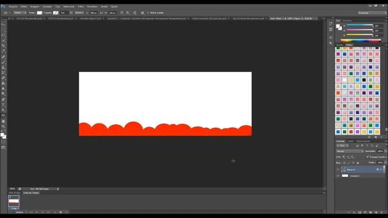388x218 pixels.
Task: Select the Pen tool
Action: coord(3,99)
